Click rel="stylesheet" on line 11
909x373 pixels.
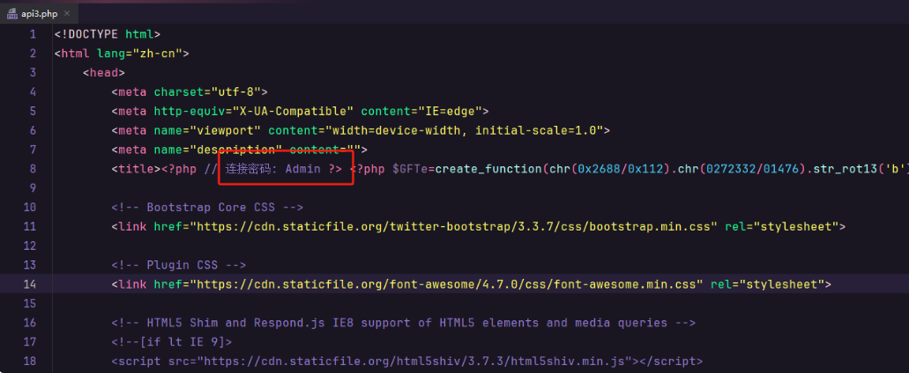782,226
